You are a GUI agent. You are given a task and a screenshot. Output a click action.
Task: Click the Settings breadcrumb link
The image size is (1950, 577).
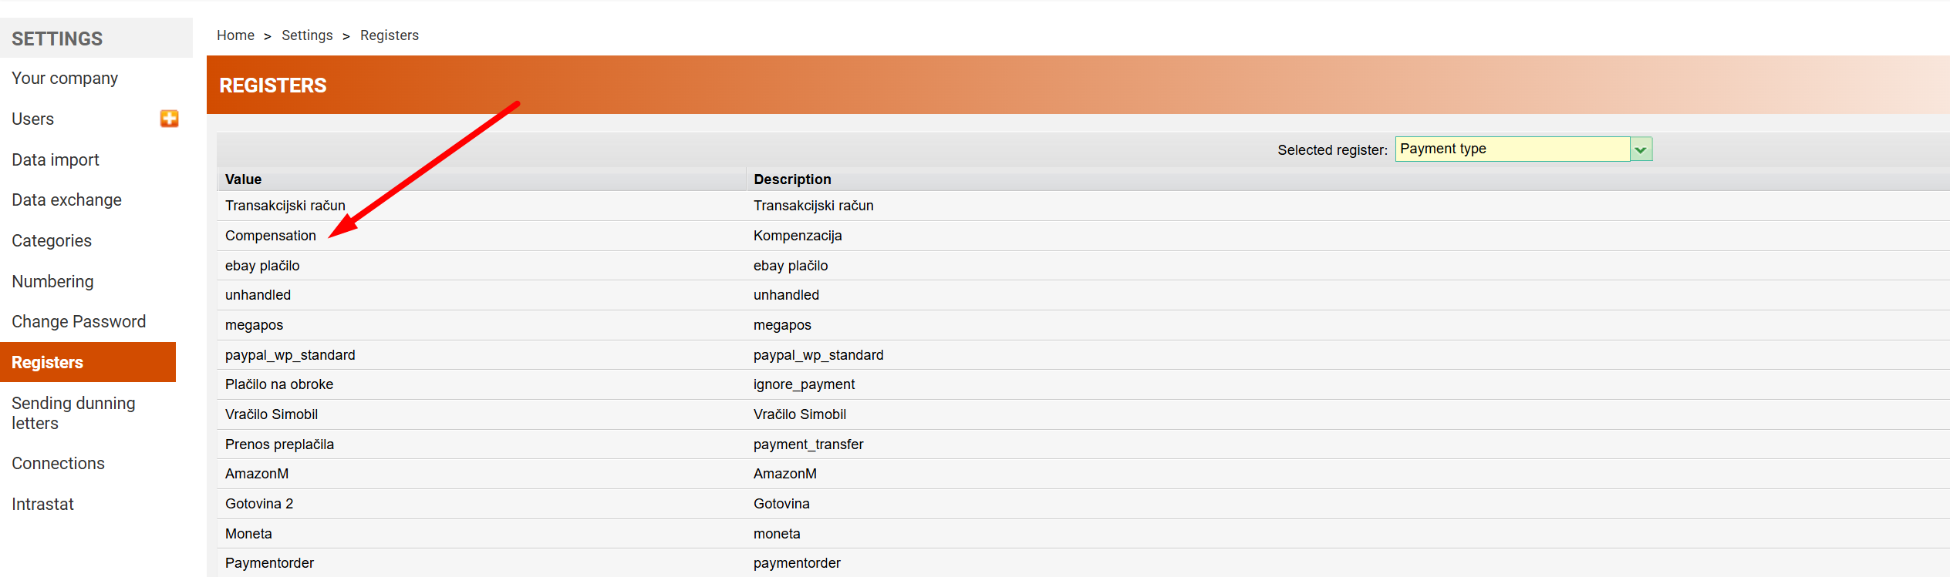tap(307, 35)
